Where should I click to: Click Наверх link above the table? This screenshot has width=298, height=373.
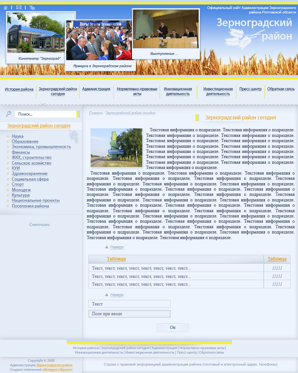(x=117, y=247)
